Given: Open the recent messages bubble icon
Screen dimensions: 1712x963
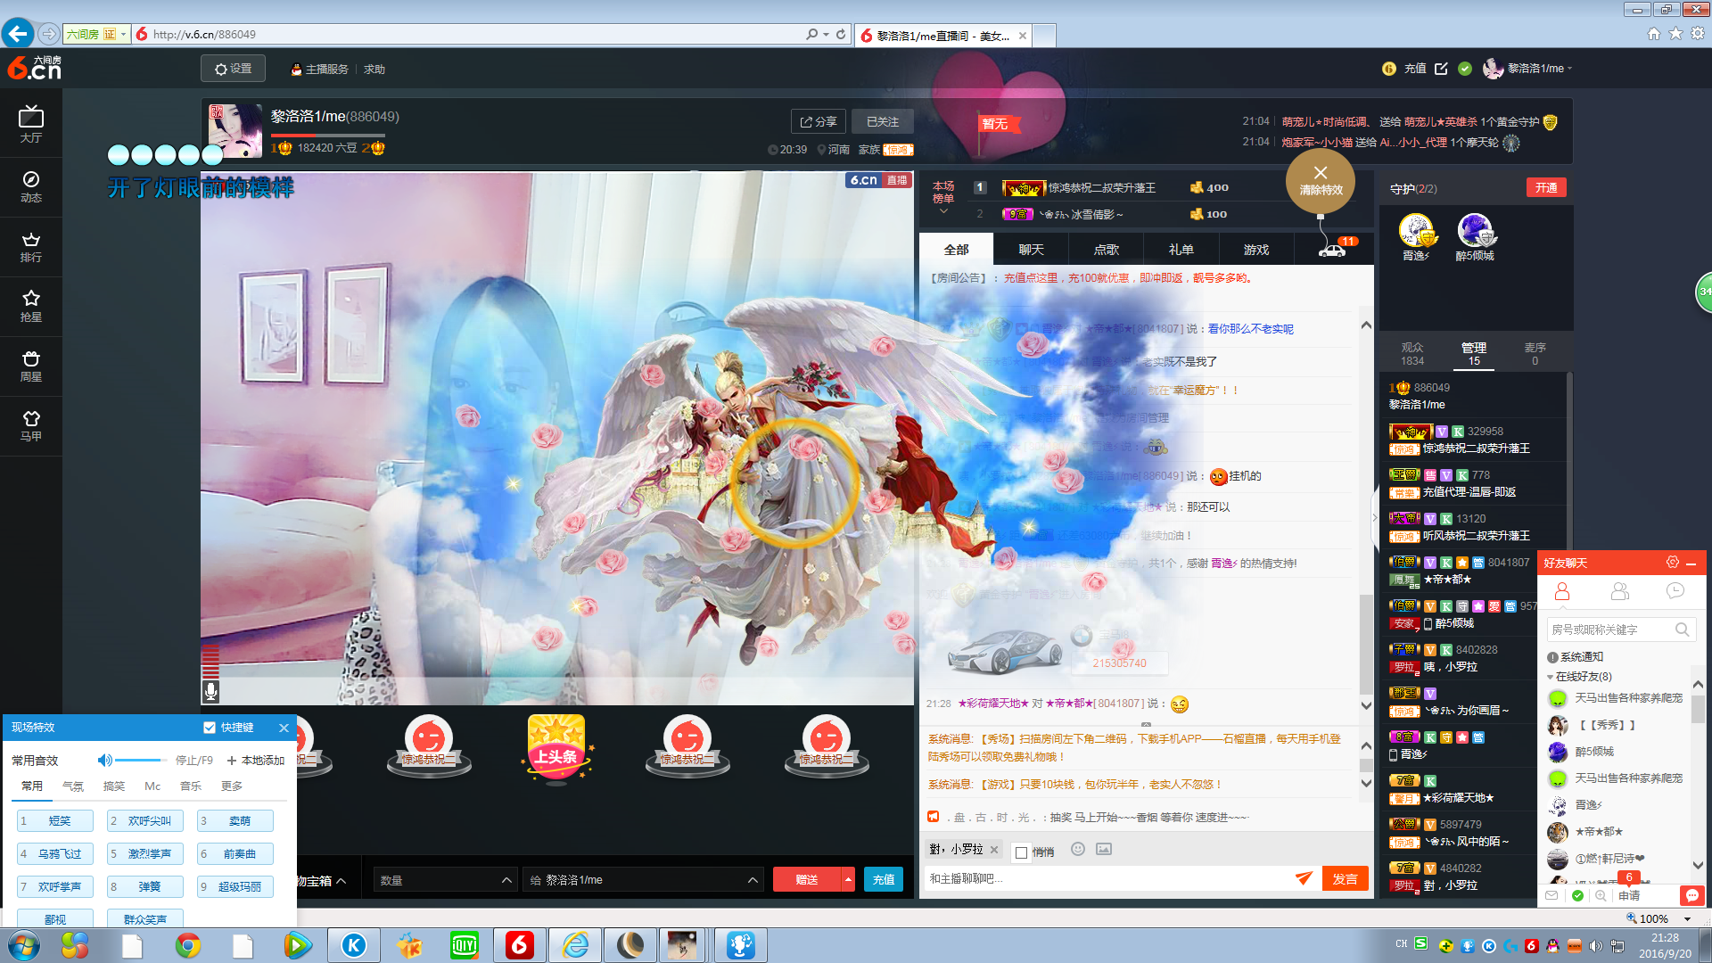Looking at the screenshot, I should tap(1675, 590).
